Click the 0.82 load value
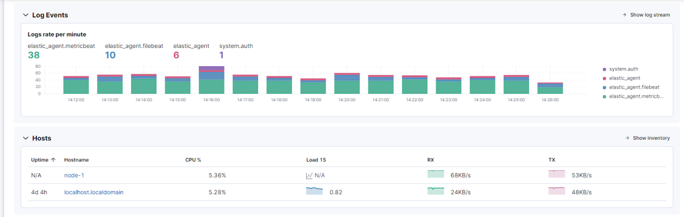 click(336, 192)
